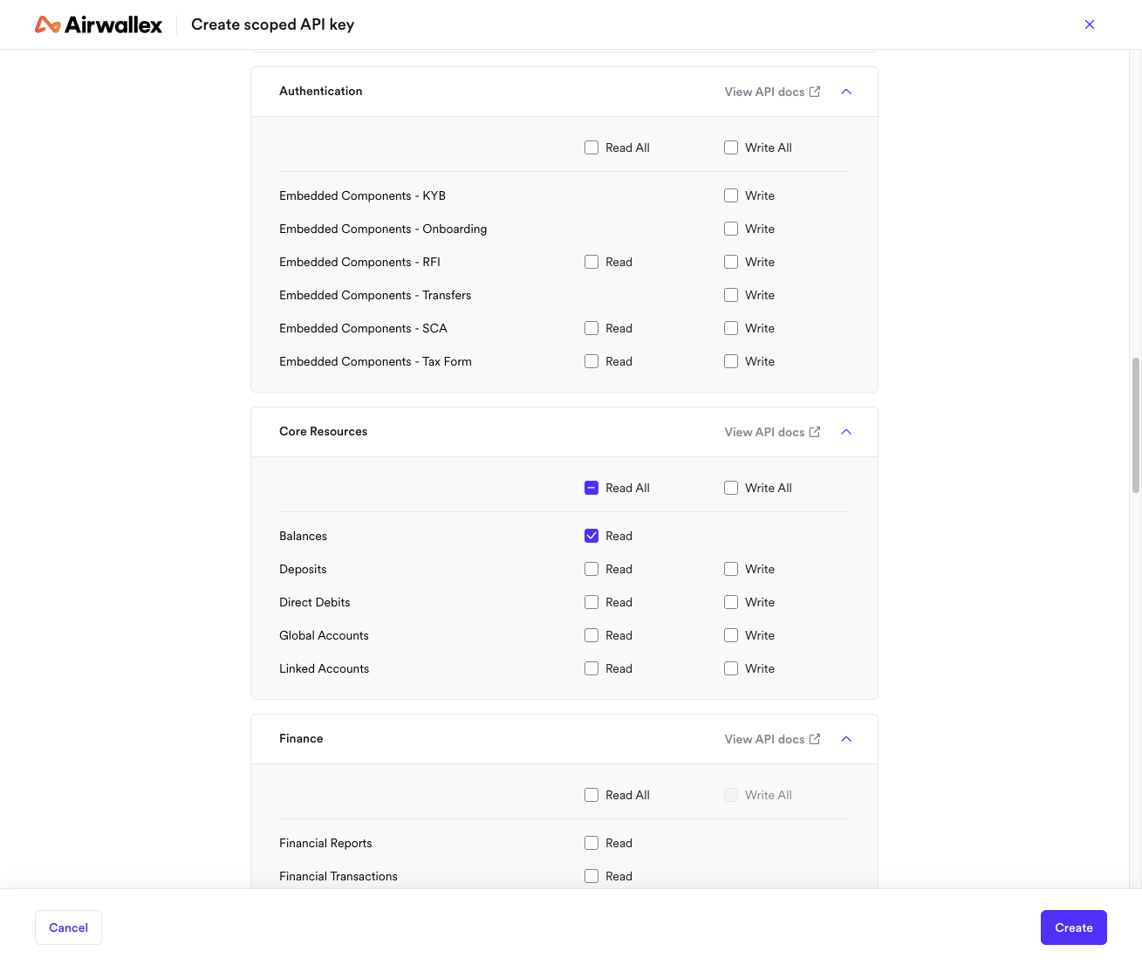Enable Write for Embedded Components - SCA
The width and height of the screenshot is (1142, 965).
(x=731, y=328)
